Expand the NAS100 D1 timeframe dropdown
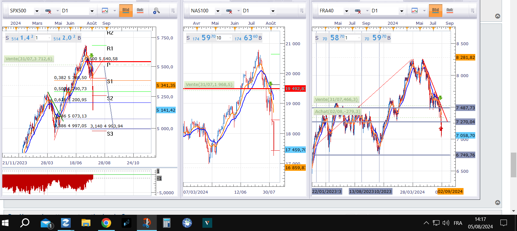 pos(273,11)
